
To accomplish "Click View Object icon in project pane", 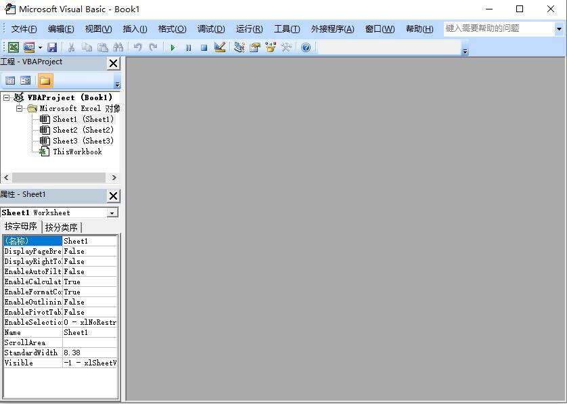I will 25,81.
